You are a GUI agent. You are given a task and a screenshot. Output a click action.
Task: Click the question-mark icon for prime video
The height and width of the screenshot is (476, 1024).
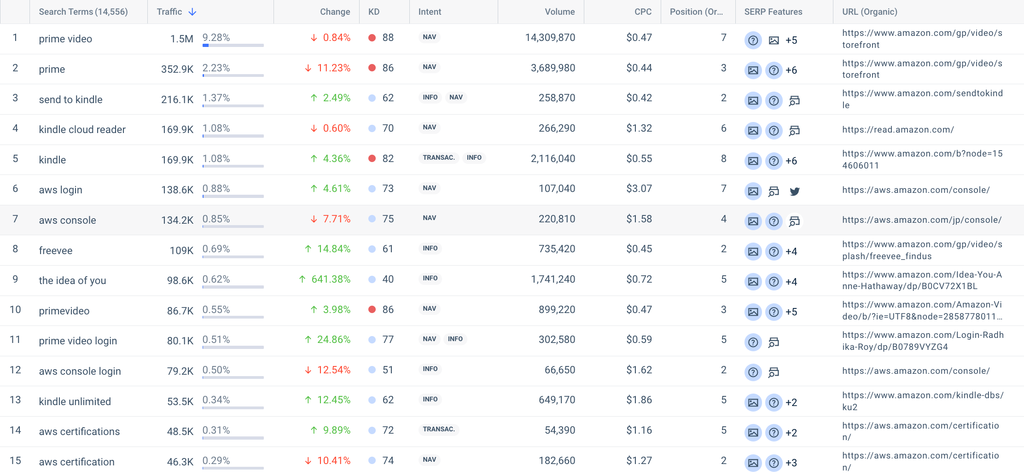[753, 41]
